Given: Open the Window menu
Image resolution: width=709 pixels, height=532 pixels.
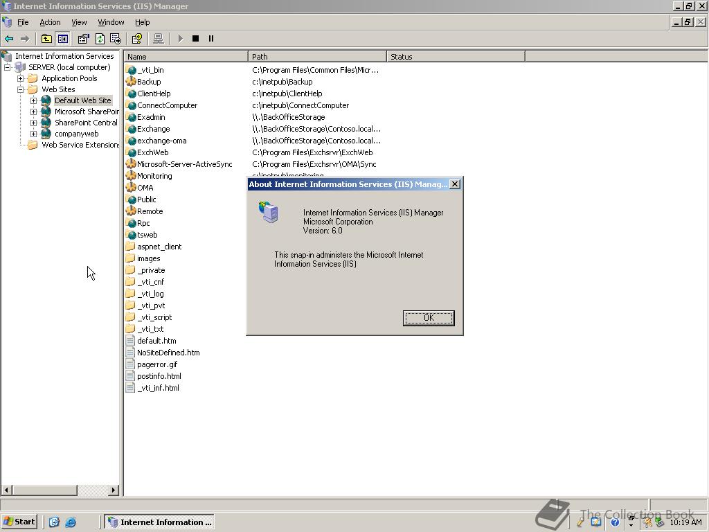Looking at the screenshot, I should click(x=111, y=22).
